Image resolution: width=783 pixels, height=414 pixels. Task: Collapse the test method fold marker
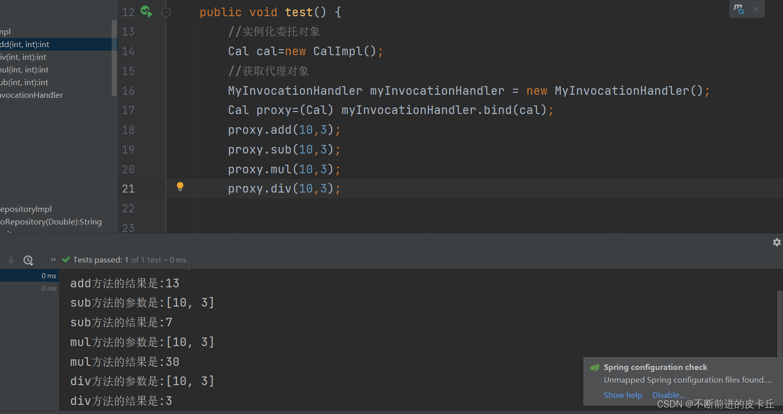click(166, 12)
